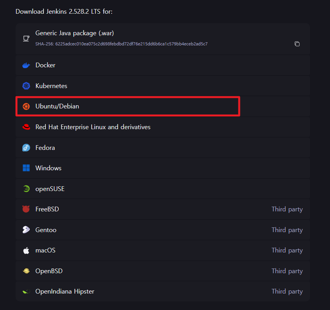Click the Red Hat logo icon
The image size is (330, 310).
(x=26, y=127)
